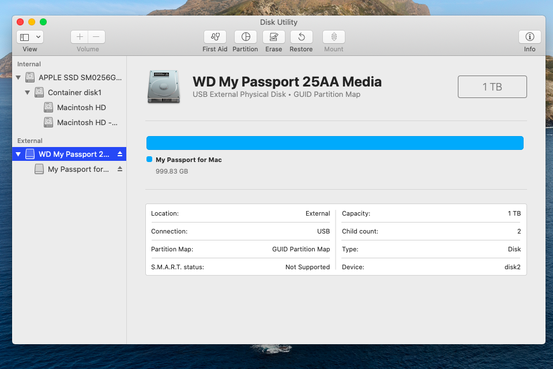
Task: Click the blue partition usage bar
Action: coord(334,143)
